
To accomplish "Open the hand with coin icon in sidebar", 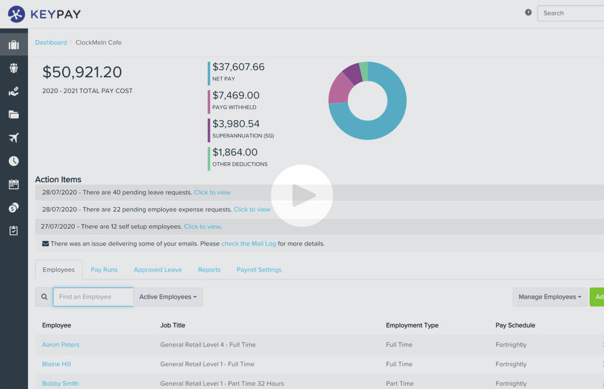I will 14,91.
